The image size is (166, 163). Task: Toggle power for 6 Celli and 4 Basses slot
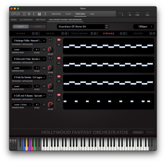point(59,95)
